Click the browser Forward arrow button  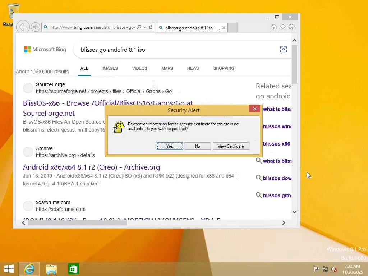click(36, 27)
